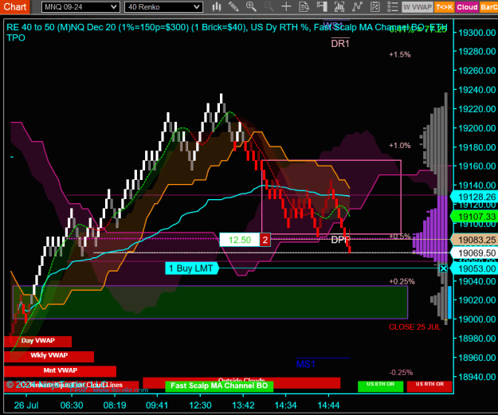This screenshot has width=498, height=415.
Task: Toggle the US ETH OR green button
Action: (x=381, y=386)
